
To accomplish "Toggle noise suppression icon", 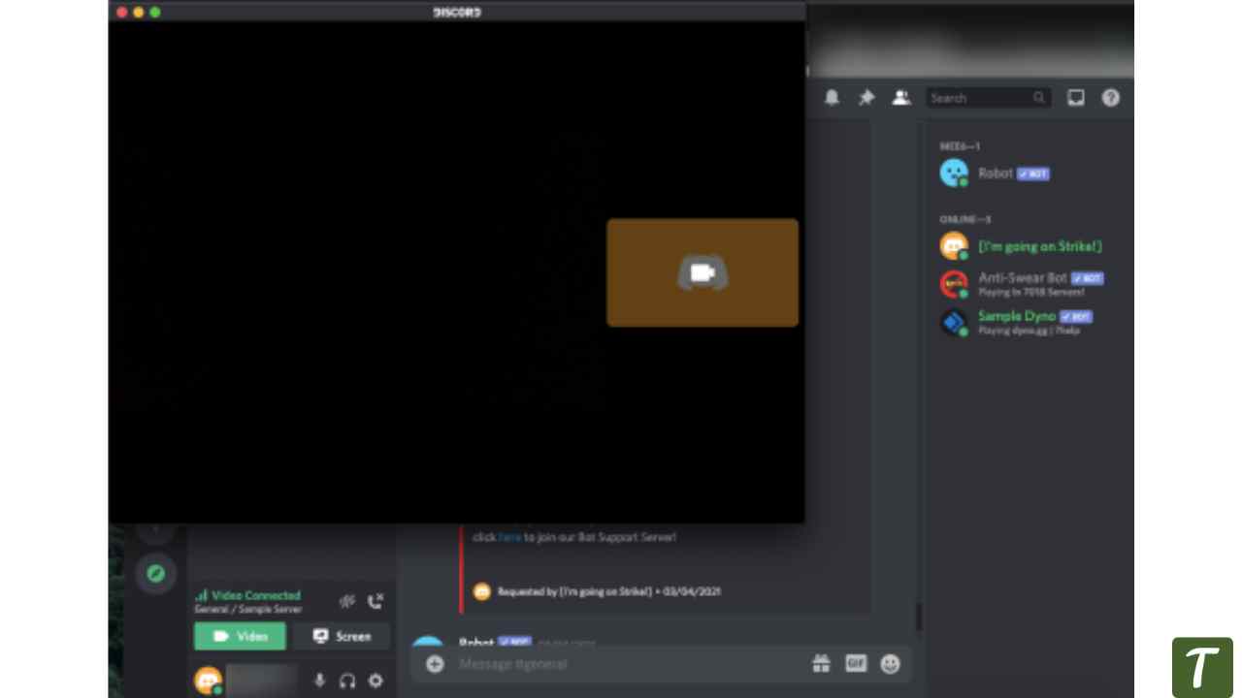I will click(347, 601).
